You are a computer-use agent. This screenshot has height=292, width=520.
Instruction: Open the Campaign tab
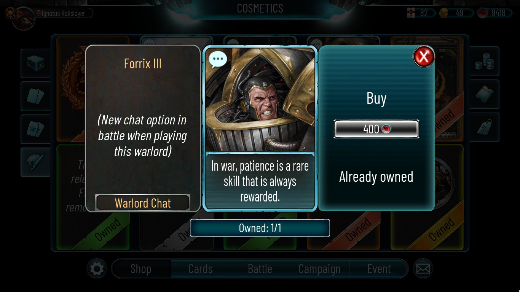click(319, 269)
